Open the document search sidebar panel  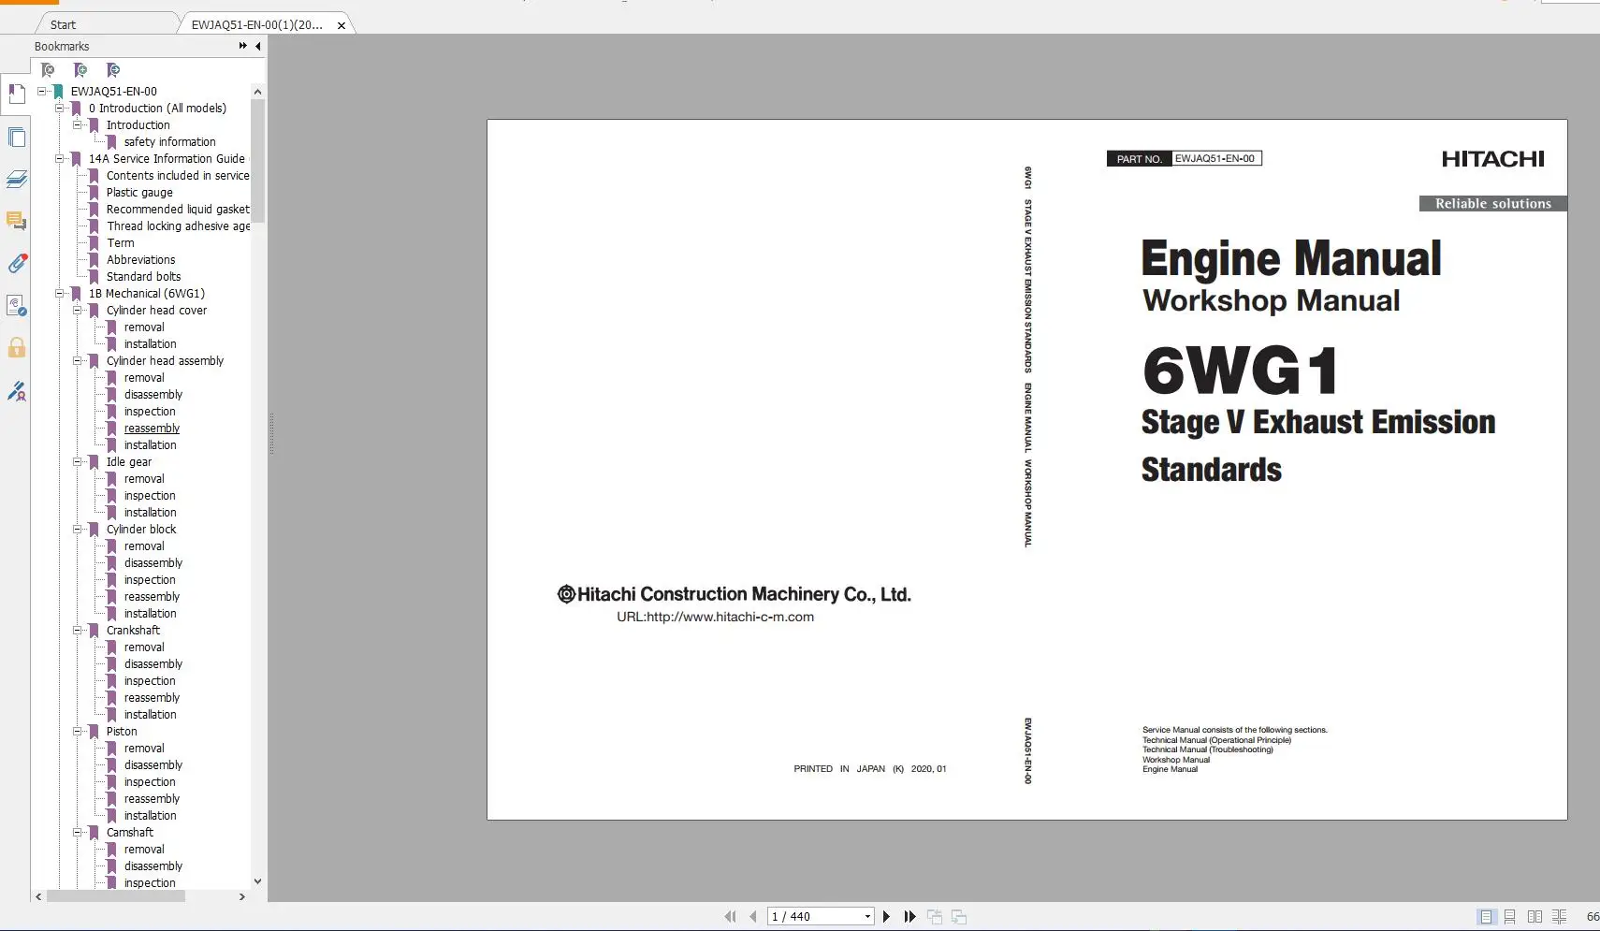pyautogui.click(x=17, y=306)
